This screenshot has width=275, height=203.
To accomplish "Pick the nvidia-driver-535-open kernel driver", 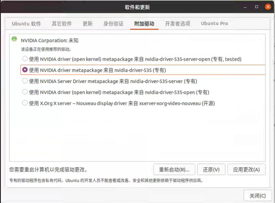I will point(25,92).
